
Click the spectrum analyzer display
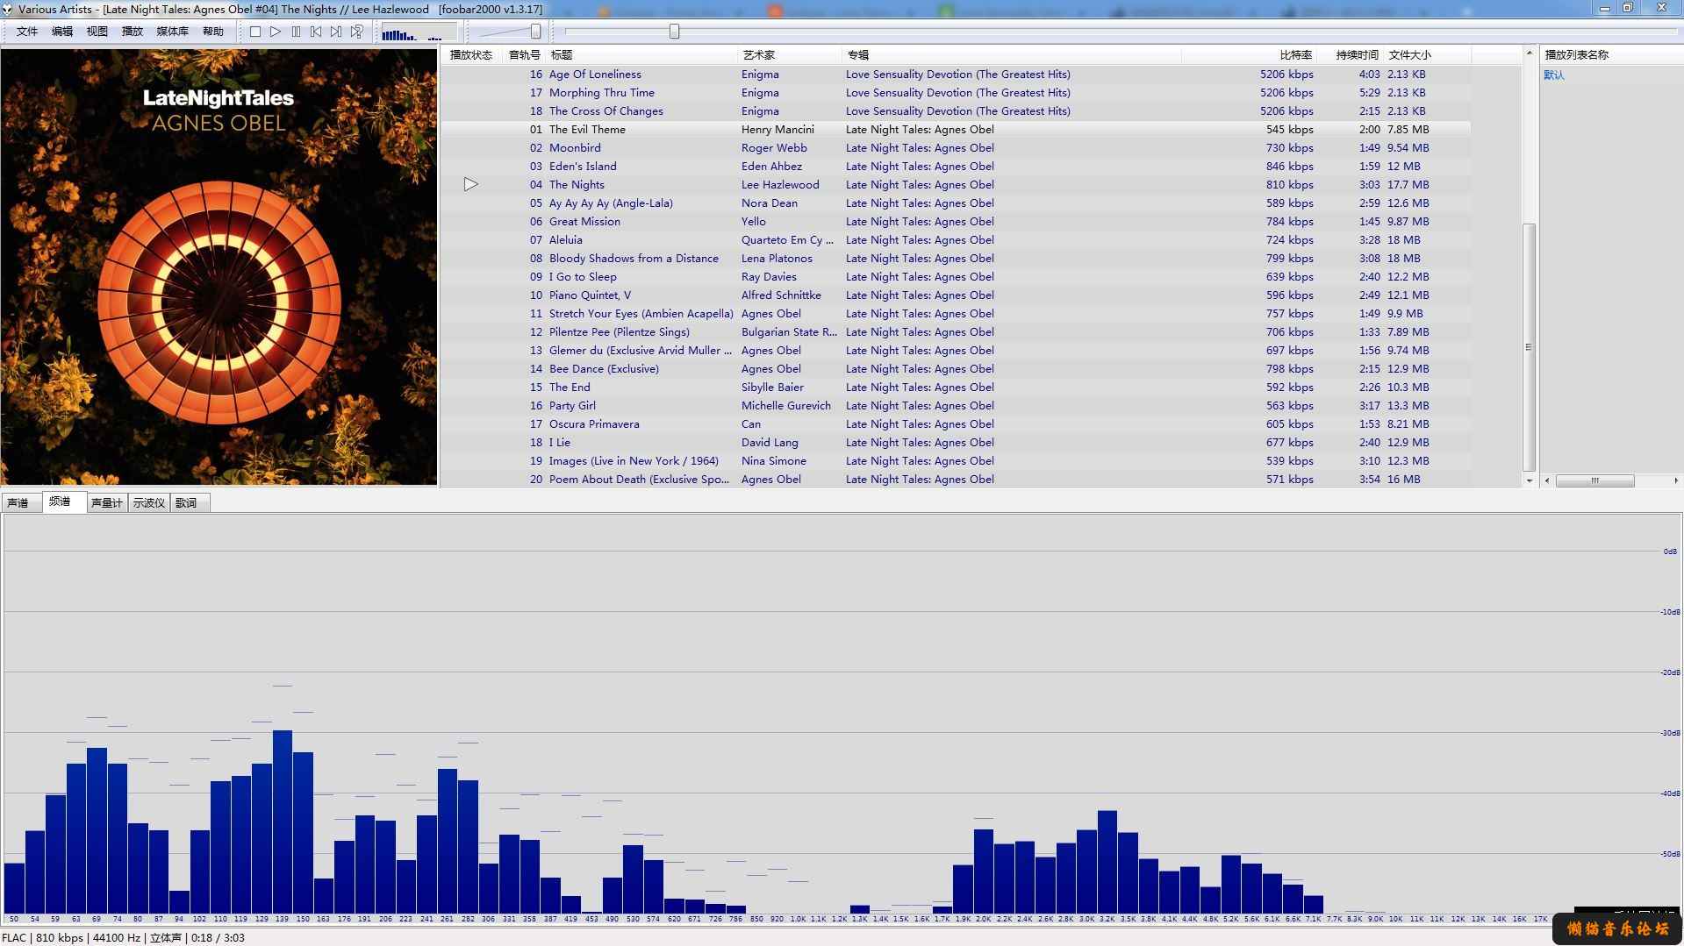(x=841, y=719)
